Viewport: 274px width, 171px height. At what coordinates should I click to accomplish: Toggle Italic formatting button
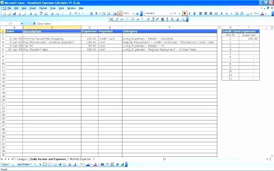coord(189,14)
